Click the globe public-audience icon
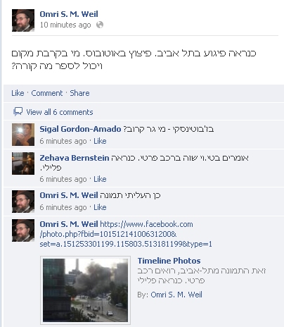Image resolution: width=284 pixels, height=327 pixels. click(x=100, y=25)
